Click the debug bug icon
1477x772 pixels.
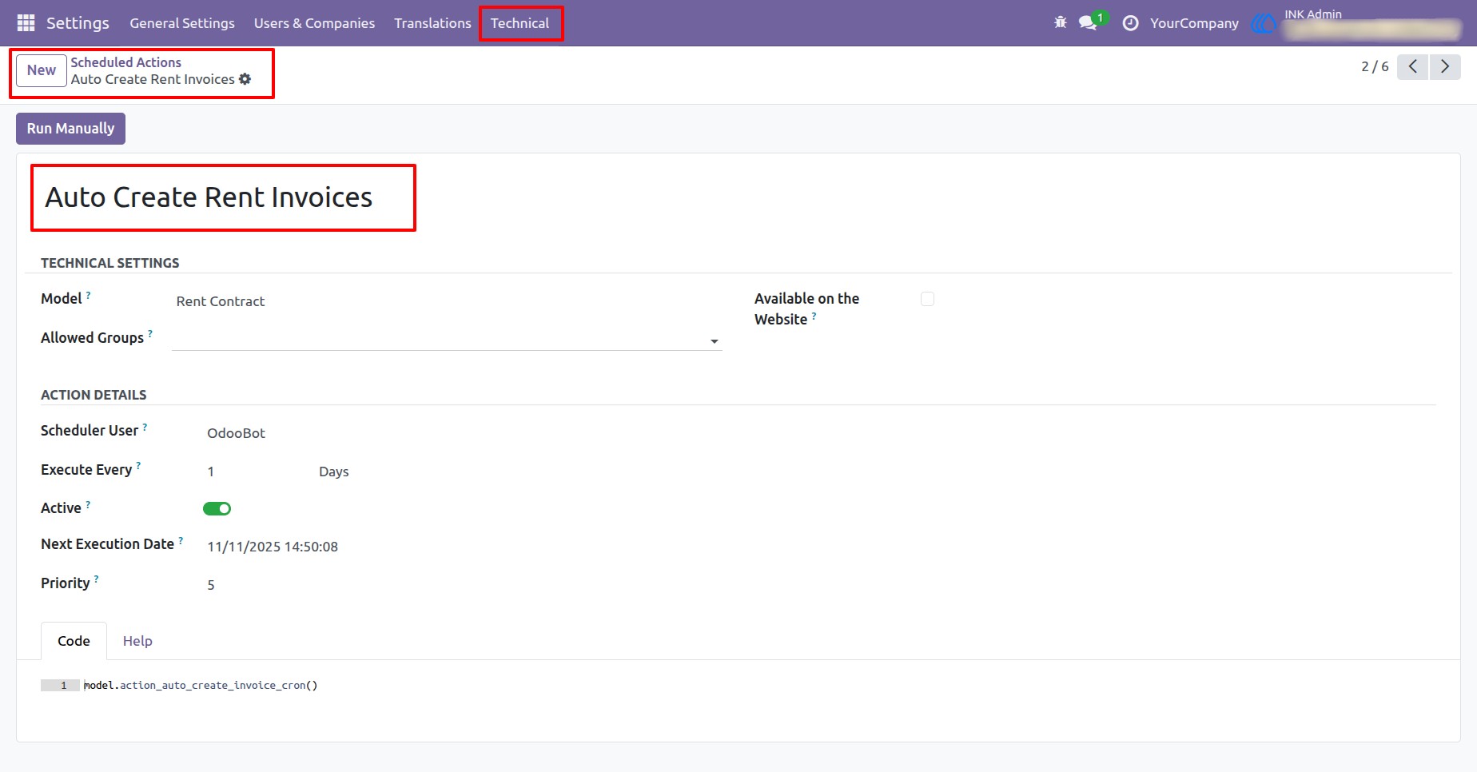coord(1061,23)
